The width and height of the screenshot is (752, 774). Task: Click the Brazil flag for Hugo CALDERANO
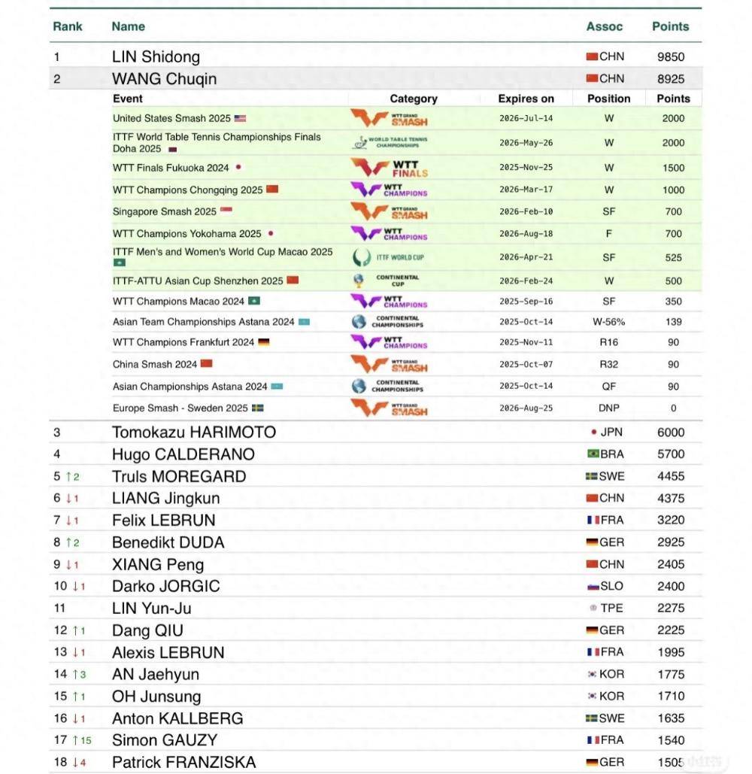[593, 454]
